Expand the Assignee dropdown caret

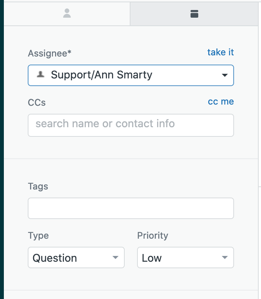[x=225, y=75]
